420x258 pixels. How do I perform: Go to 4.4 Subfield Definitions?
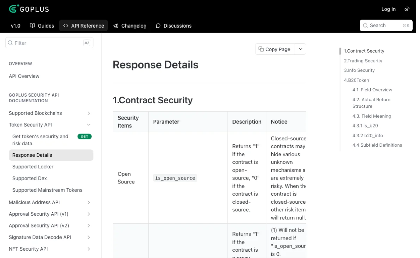[x=377, y=145]
